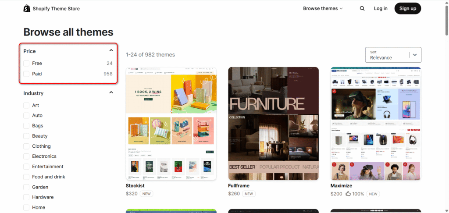This screenshot has height=213, width=449.
Task: Click the Shopify bag logo icon
Action: pyautogui.click(x=27, y=9)
